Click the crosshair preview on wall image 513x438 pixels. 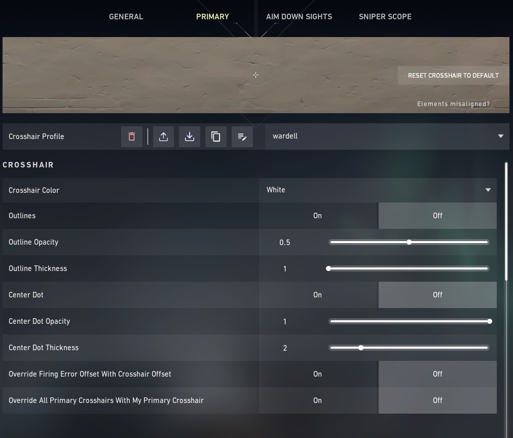(256, 75)
